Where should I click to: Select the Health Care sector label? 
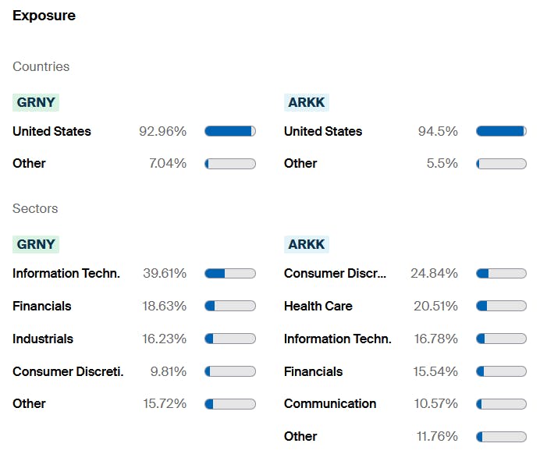[318, 306]
